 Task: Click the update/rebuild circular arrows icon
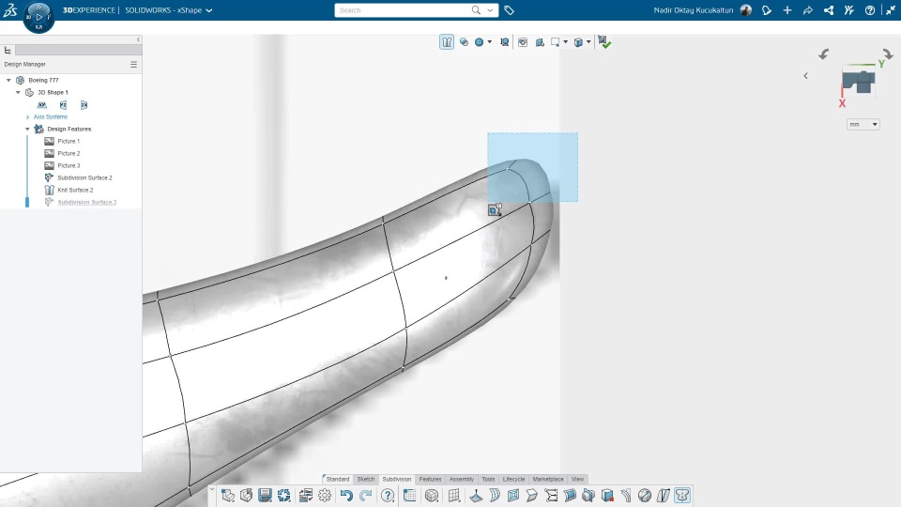point(283,495)
